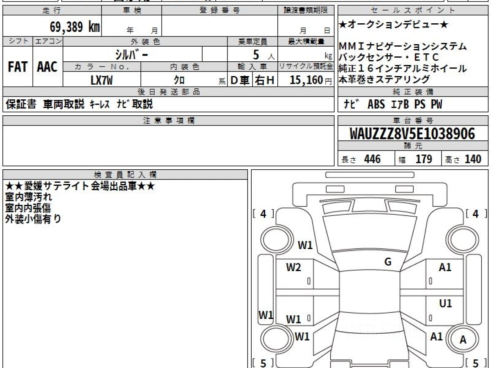
Task: Select the リサイクル預託金 header
Action: (306, 67)
